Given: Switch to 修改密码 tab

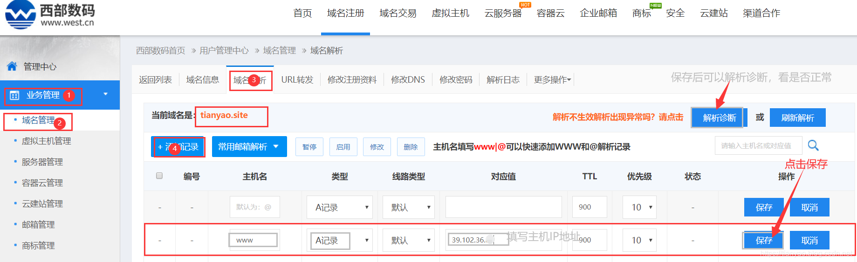Looking at the screenshot, I should (456, 80).
